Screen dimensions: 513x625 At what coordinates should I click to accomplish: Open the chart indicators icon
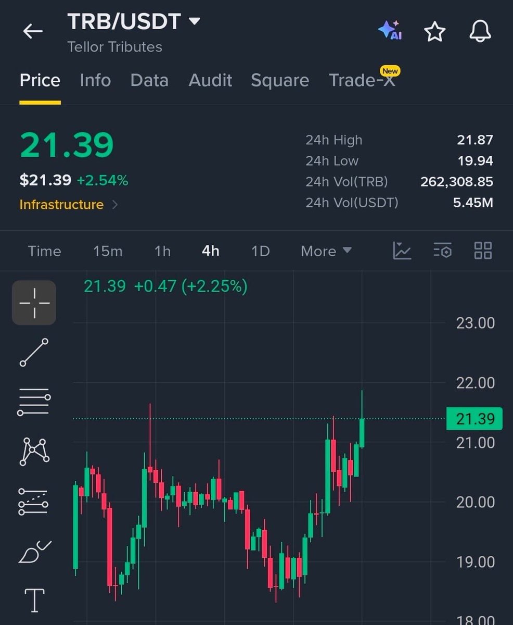pyautogui.click(x=402, y=251)
